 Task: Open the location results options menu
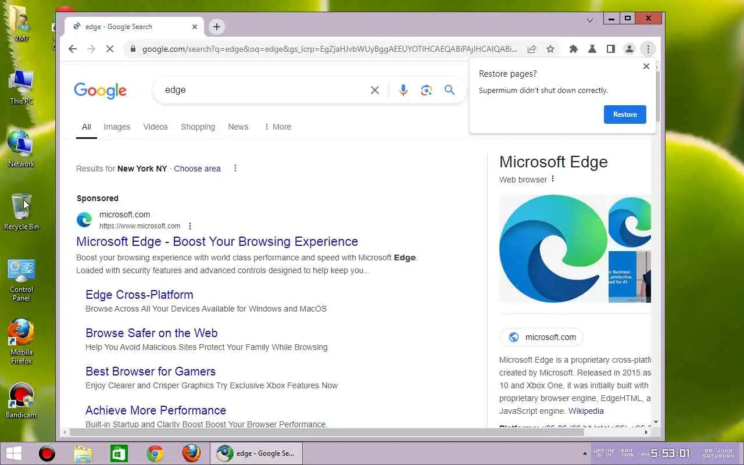tap(235, 169)
